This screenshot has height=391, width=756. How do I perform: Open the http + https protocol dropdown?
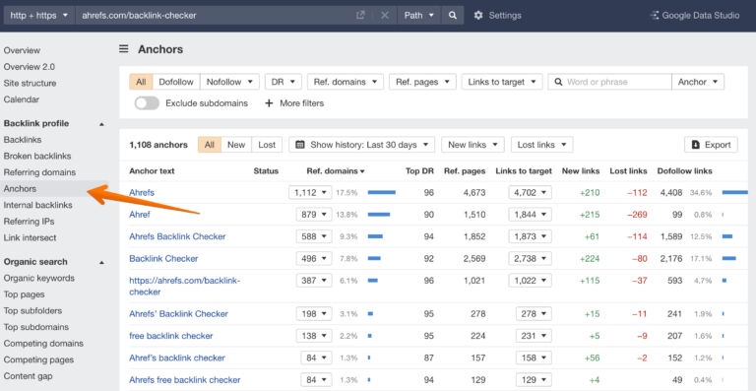pos(39,16)
